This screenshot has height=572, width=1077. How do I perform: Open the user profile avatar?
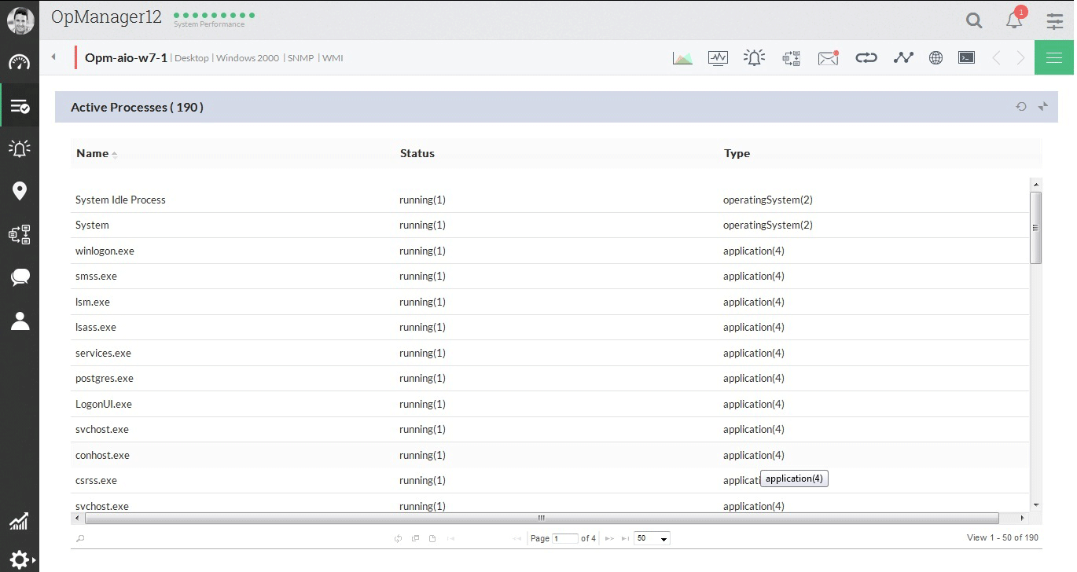pos(20,20)
